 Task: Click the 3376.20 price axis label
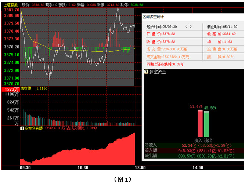click(11, 47)
